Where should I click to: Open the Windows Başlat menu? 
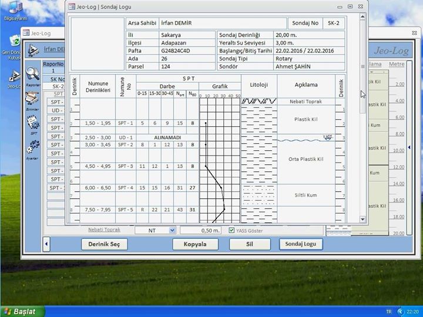tap(22, 312)
